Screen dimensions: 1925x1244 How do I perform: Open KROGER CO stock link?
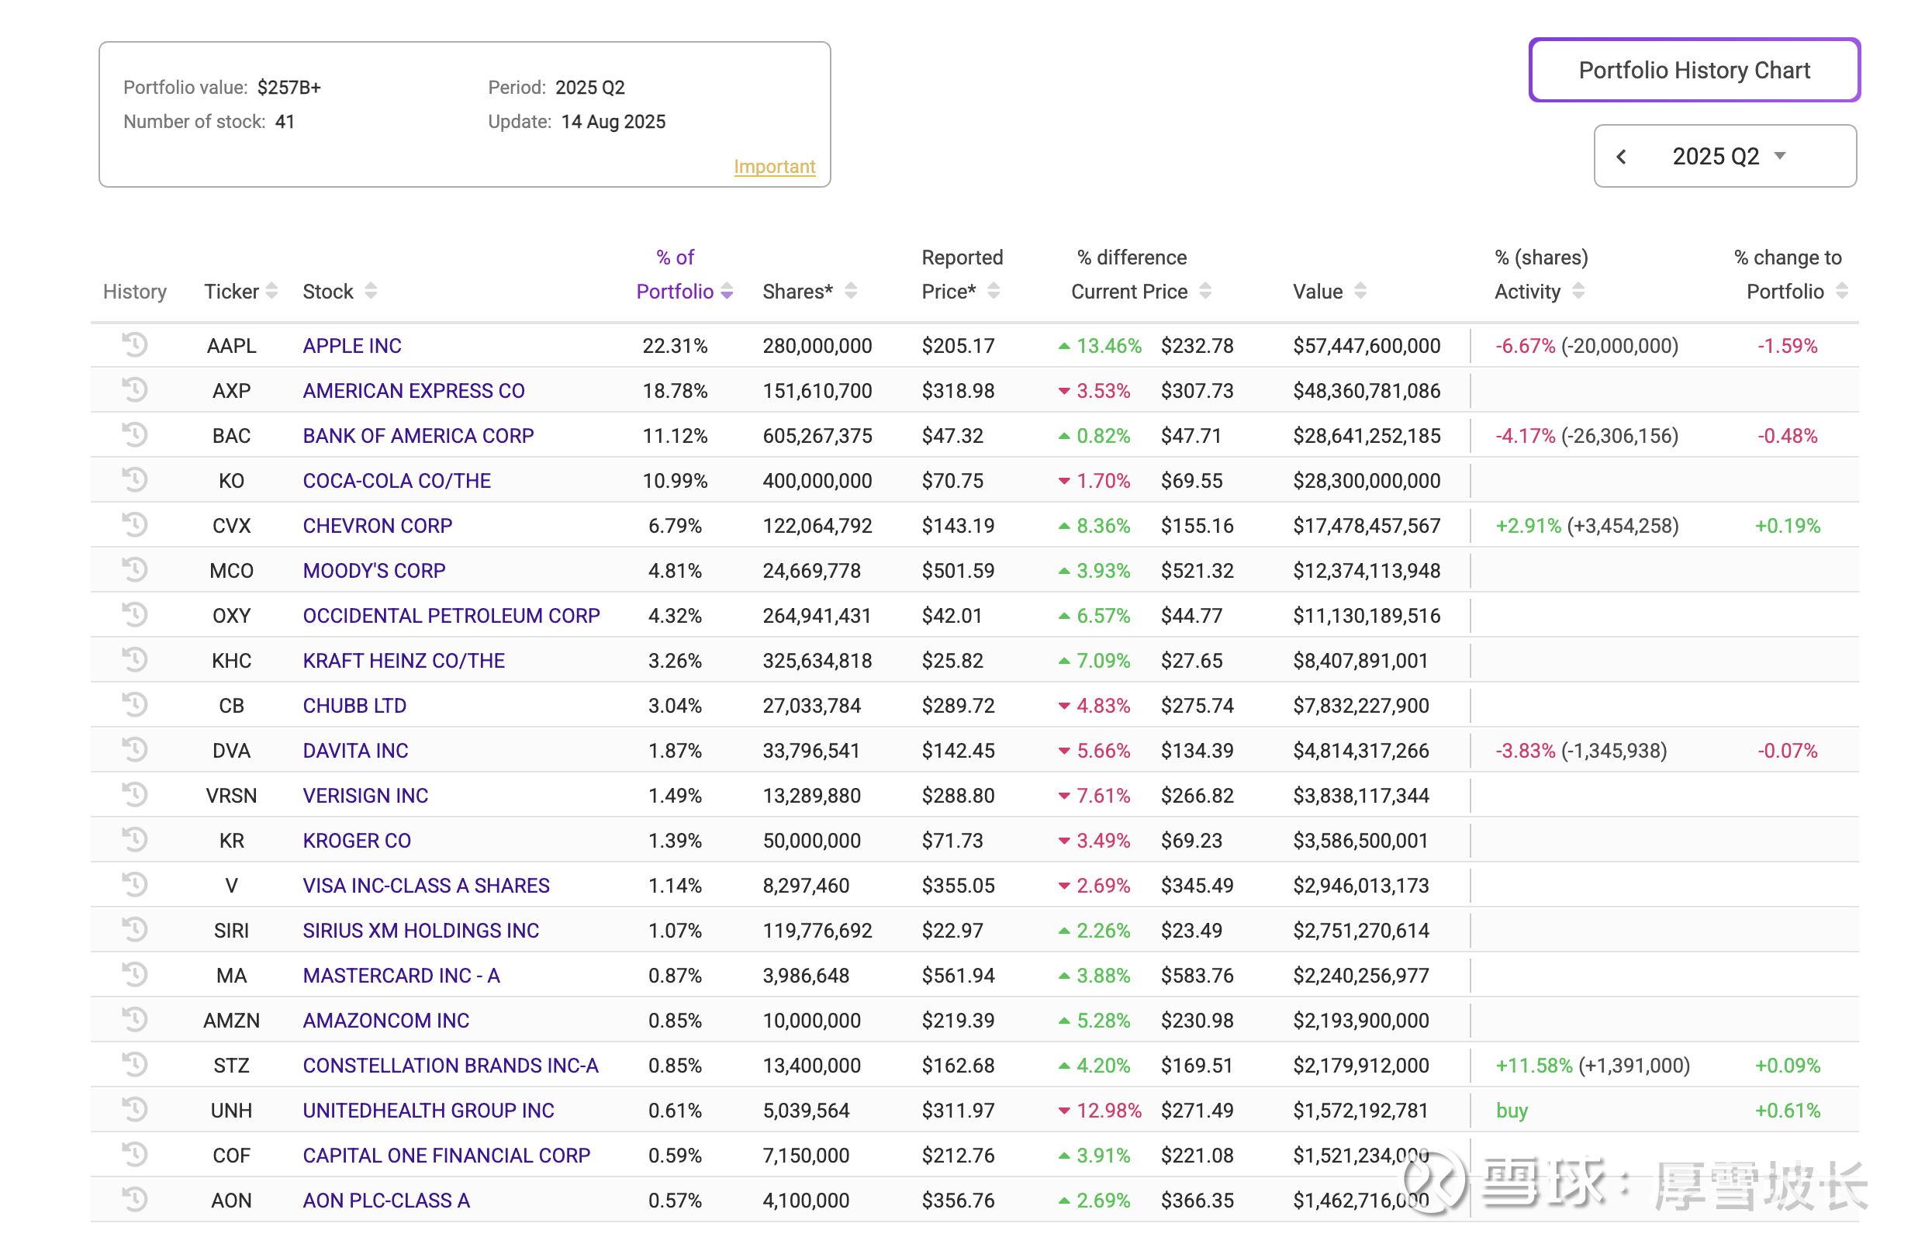(356, 841)
